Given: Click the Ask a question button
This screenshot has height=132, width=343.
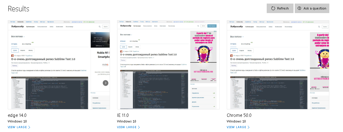Looking at the screenshot, I should click(x=312, y=8).
